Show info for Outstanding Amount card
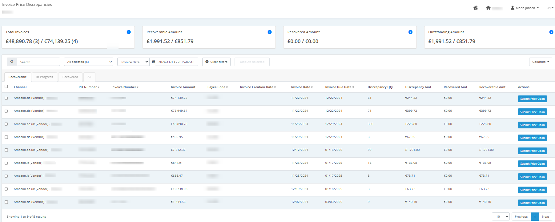This screenshot has width=555, height=222. pos(551,32)
